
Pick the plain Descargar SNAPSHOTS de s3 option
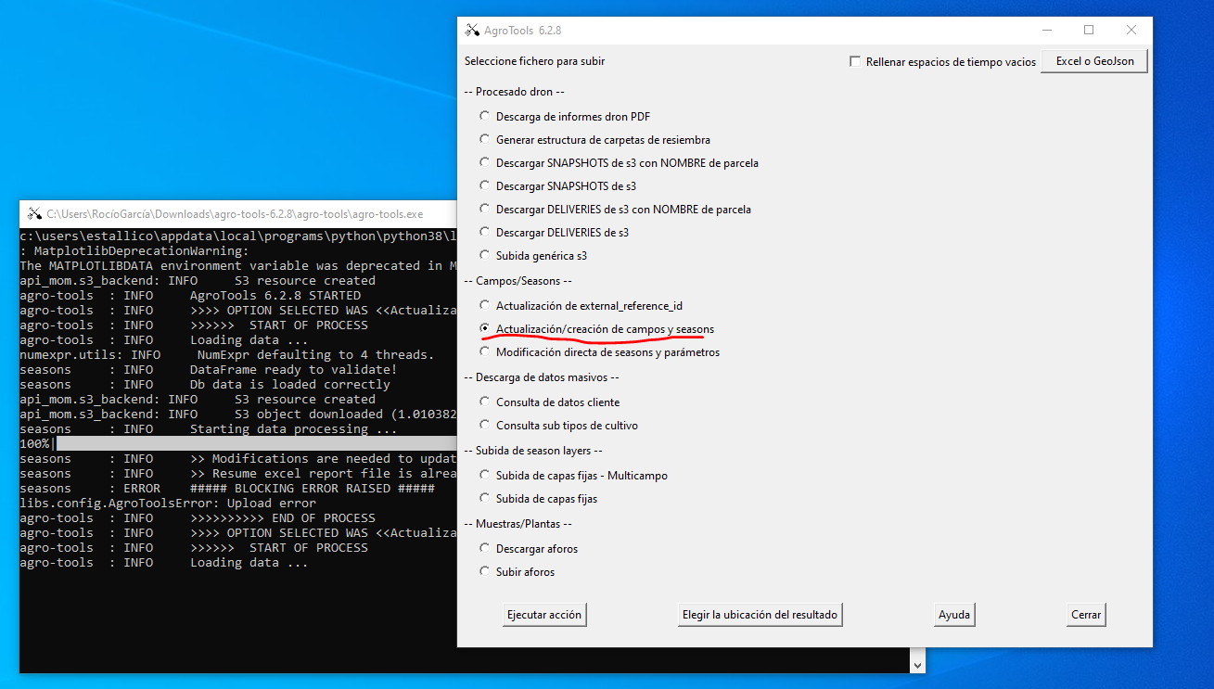pyautogui.click(x=484, y=185)
